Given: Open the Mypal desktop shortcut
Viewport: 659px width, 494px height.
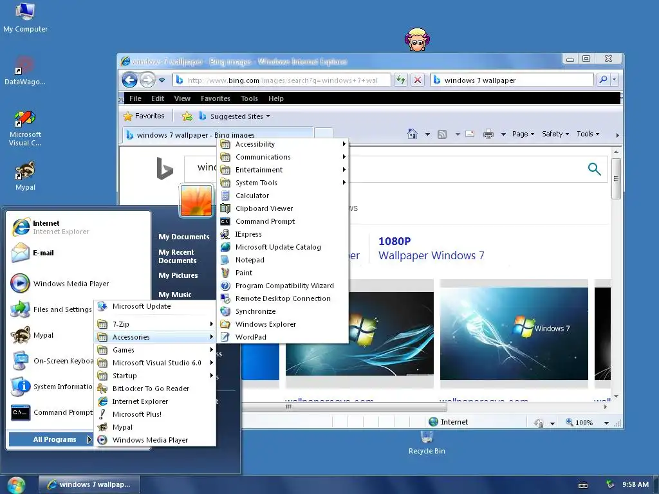Looking at the screenshot, I should click(25, 176).
